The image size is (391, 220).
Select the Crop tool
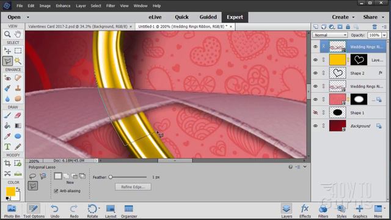tap(7, 163)
